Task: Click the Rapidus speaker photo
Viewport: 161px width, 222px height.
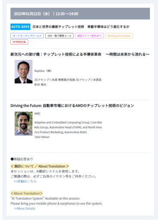Action: [x=24, y=72]
